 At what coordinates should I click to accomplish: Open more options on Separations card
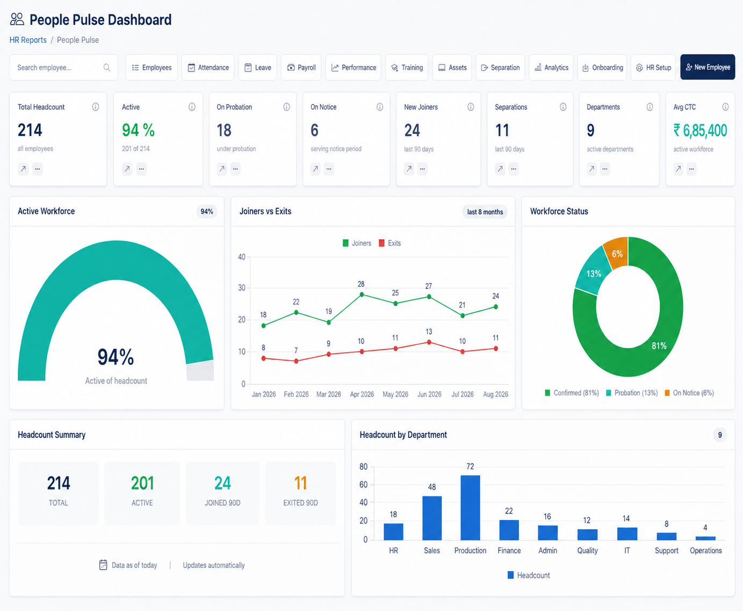click(x=514, y=169)
